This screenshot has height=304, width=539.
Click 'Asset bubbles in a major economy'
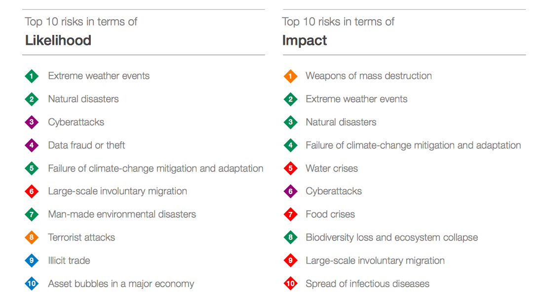(121, 284)
